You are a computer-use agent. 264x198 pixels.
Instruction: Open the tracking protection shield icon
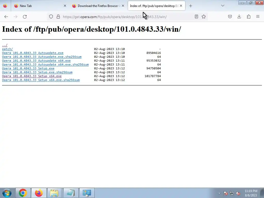[x=51, y=16]
